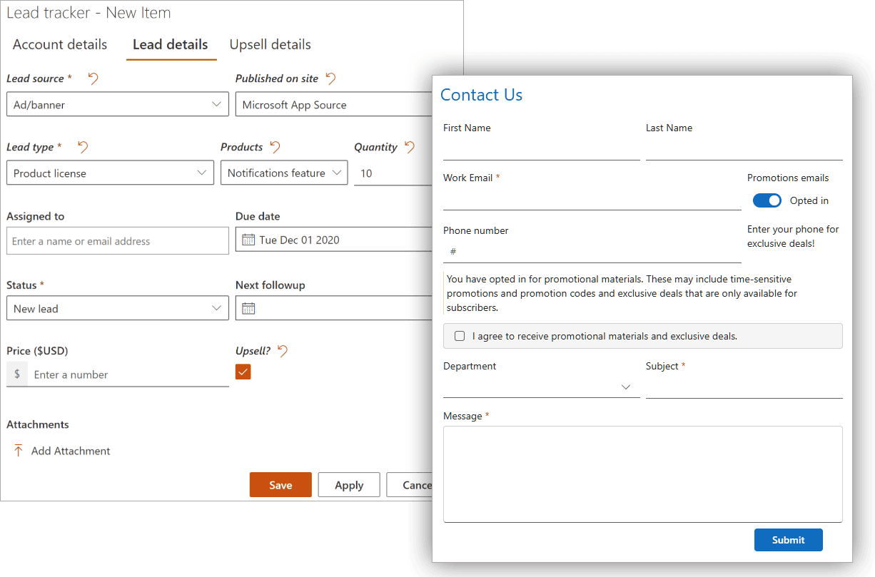Click the undo icon beside Products

[275, 147]
